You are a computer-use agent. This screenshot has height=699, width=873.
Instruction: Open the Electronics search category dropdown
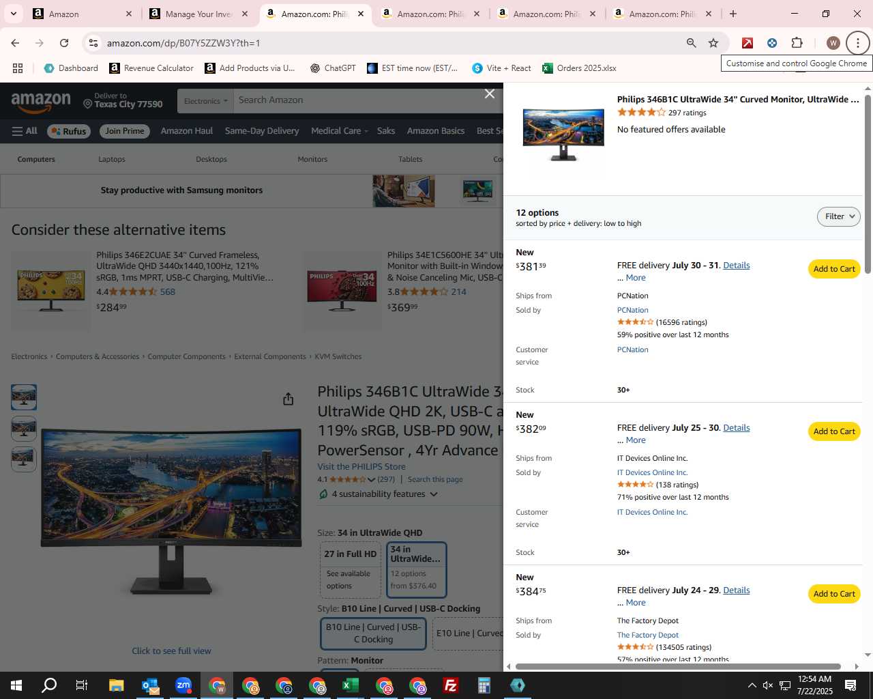click(205, 101)
